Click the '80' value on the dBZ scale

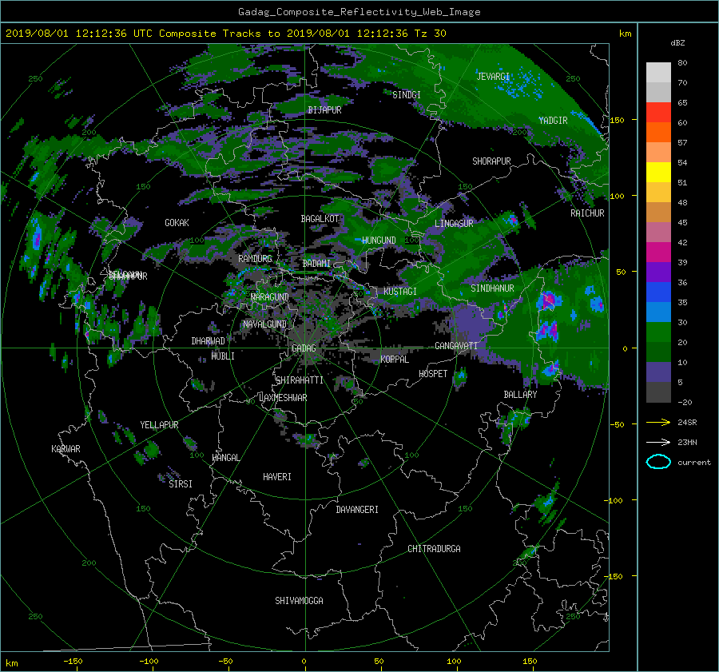(x=682, y=63)
